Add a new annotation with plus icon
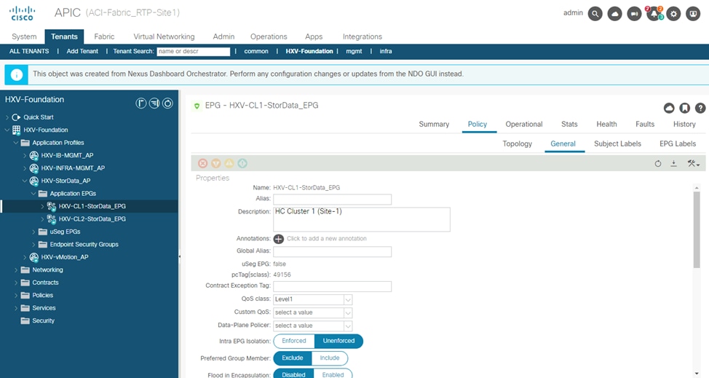Viewport: 709px width, 378px height. pos(279,239)
